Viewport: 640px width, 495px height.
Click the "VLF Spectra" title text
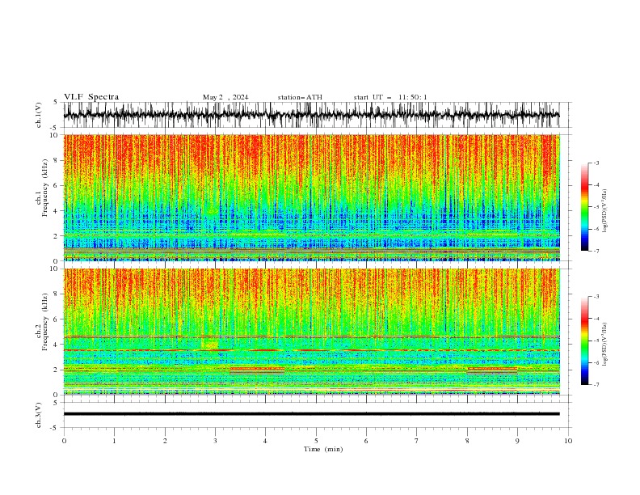coord(91,97)
